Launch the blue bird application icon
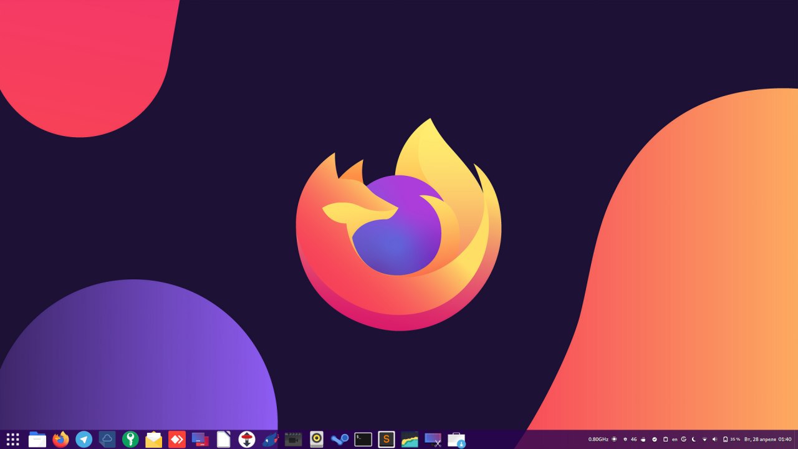 [x=270, y=439]
